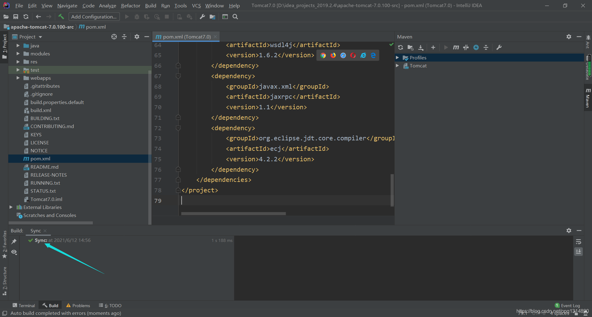The height and width of the screenshot is (317, 592).
Task: Open in Firefox browser icon
Action: (333, 55)
